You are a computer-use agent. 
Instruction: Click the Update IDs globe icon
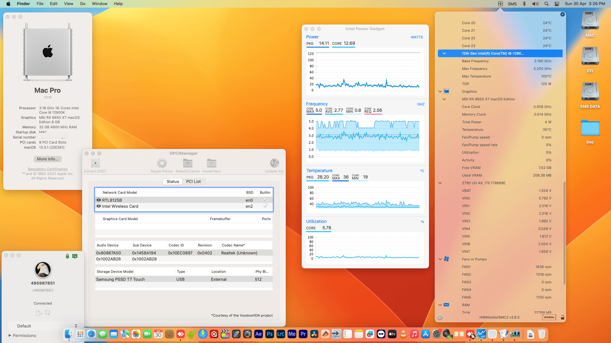(x=274, y=163)
